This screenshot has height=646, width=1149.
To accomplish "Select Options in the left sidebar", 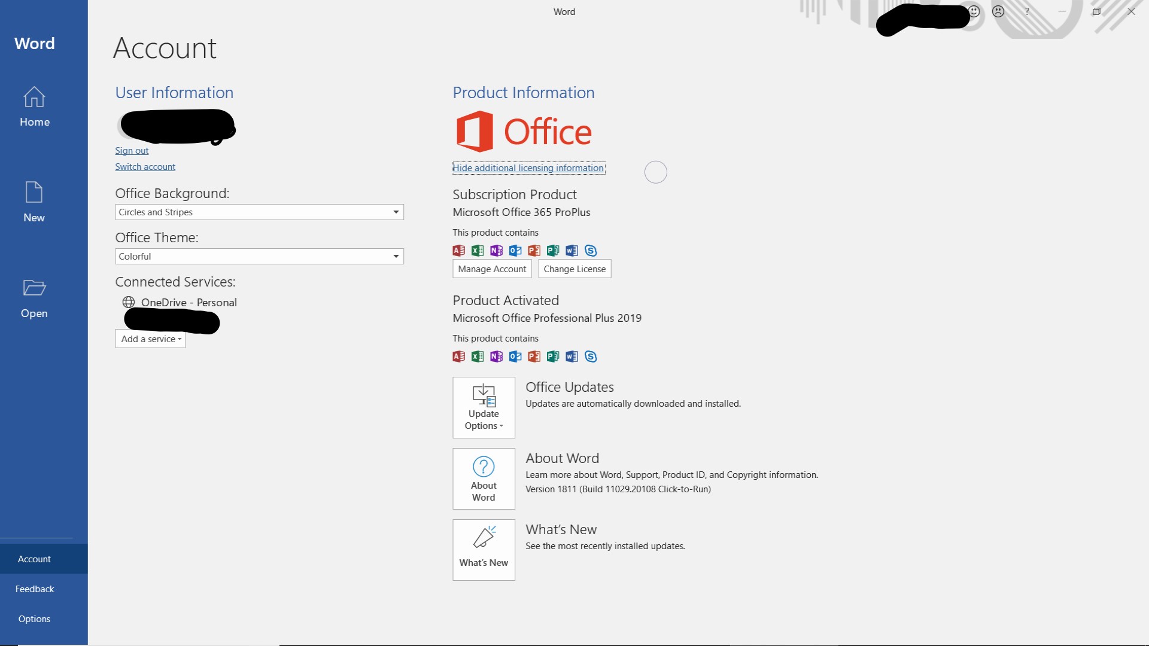I will [x=34, y=619].
